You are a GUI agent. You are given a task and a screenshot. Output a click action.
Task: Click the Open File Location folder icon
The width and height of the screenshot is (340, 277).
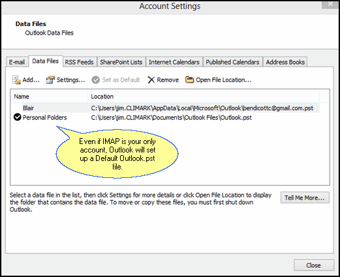coord(189,80)
